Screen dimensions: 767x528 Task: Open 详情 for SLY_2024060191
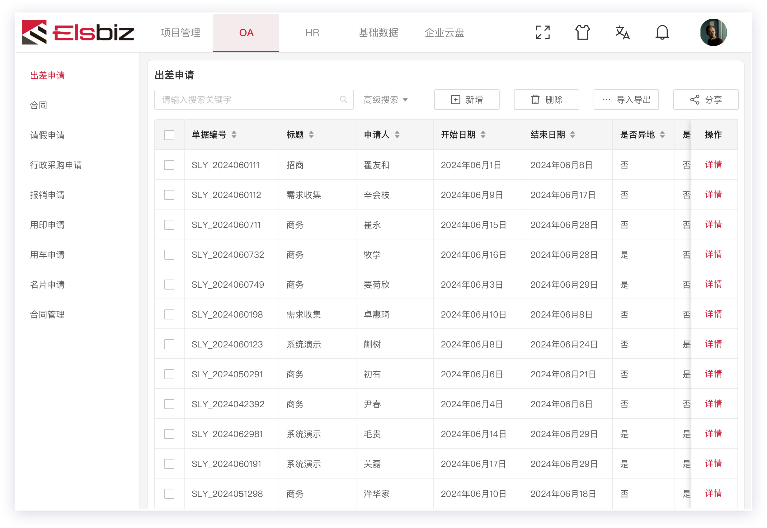[x=713, y=463]
